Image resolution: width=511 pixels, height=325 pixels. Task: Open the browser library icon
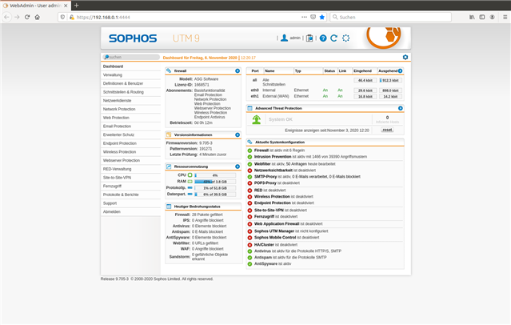pyautogui.click(x=472, y=17)
